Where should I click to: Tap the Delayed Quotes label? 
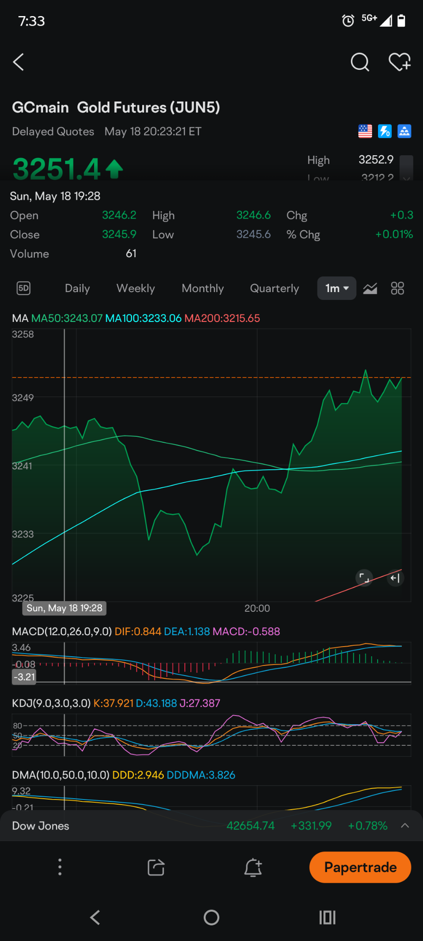pos(53,131)
